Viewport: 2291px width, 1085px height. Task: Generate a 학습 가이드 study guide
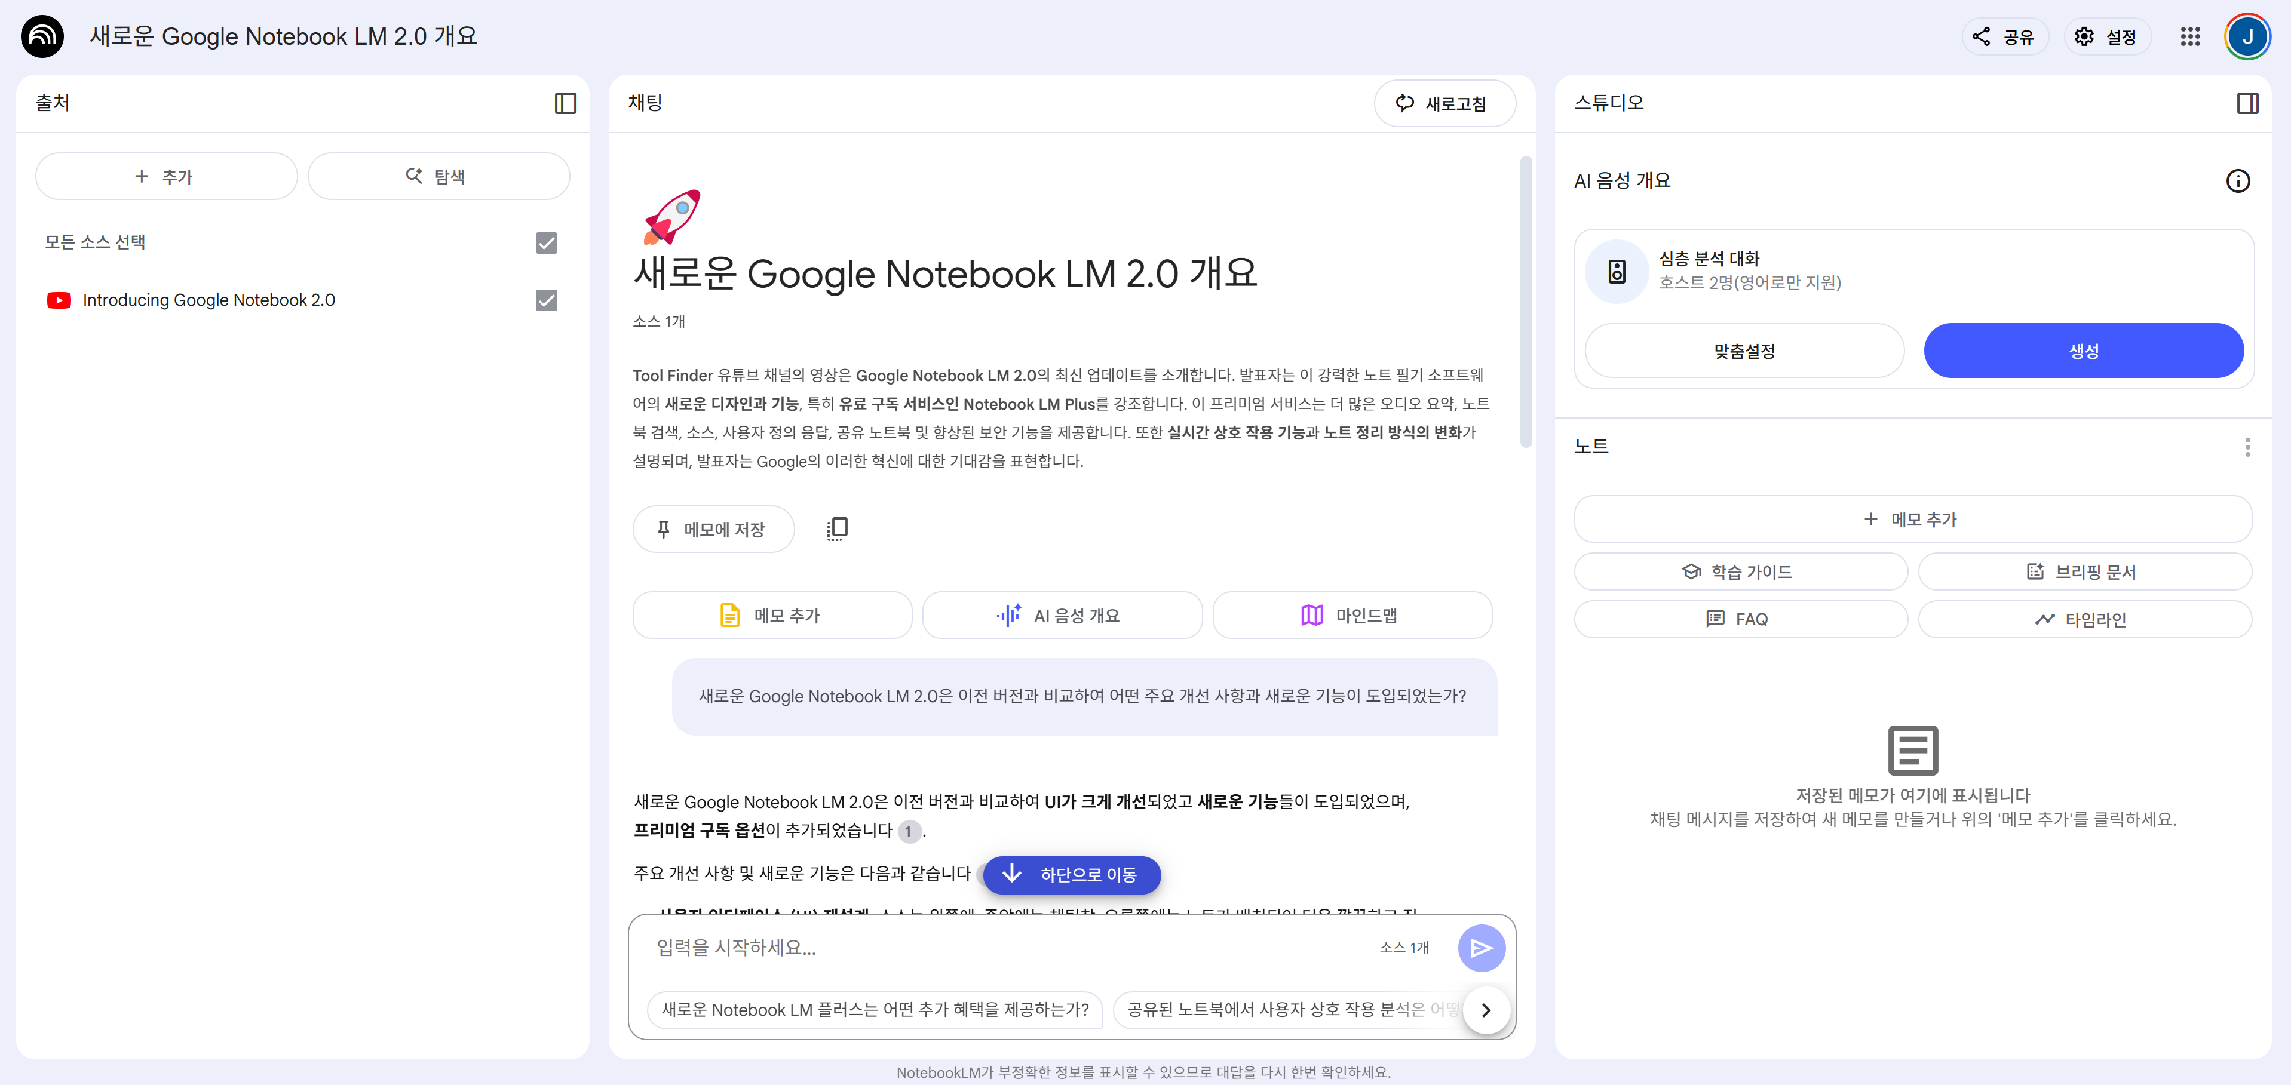tap(1740, 572)
